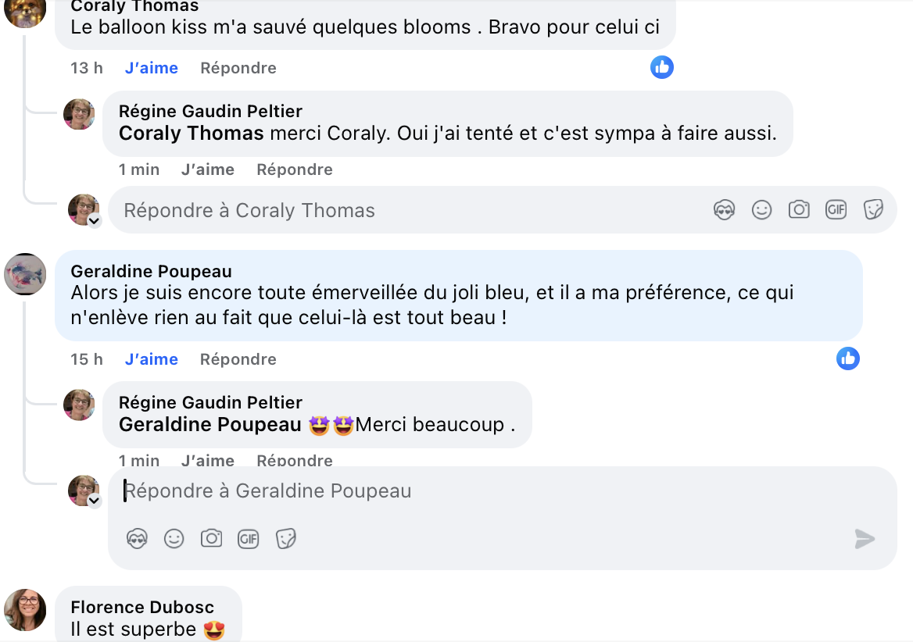Add GIF to Coraly Thomas reply
This screenshot has width=913, height=642.
click(836, 210)
